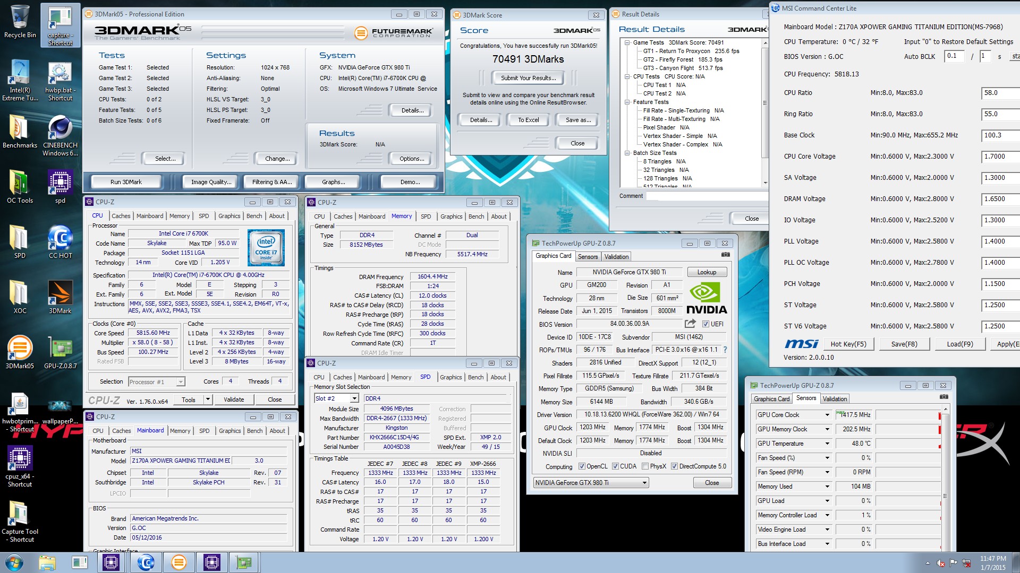Image resolution: width=1020 pixels, height=573 pixels.
Task: Click the Save(F8) button in MSI Command Center
Action: point(904,344)
